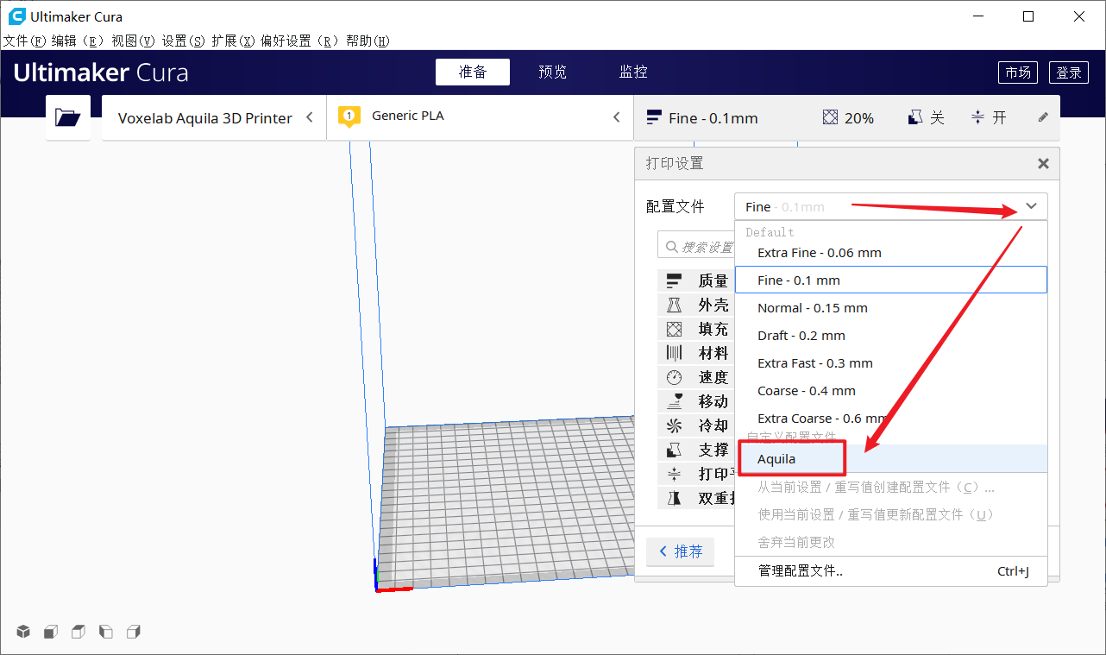Switch to the 预览 tab
This screenshot has height=655, width=1106.
click(552, 72)
